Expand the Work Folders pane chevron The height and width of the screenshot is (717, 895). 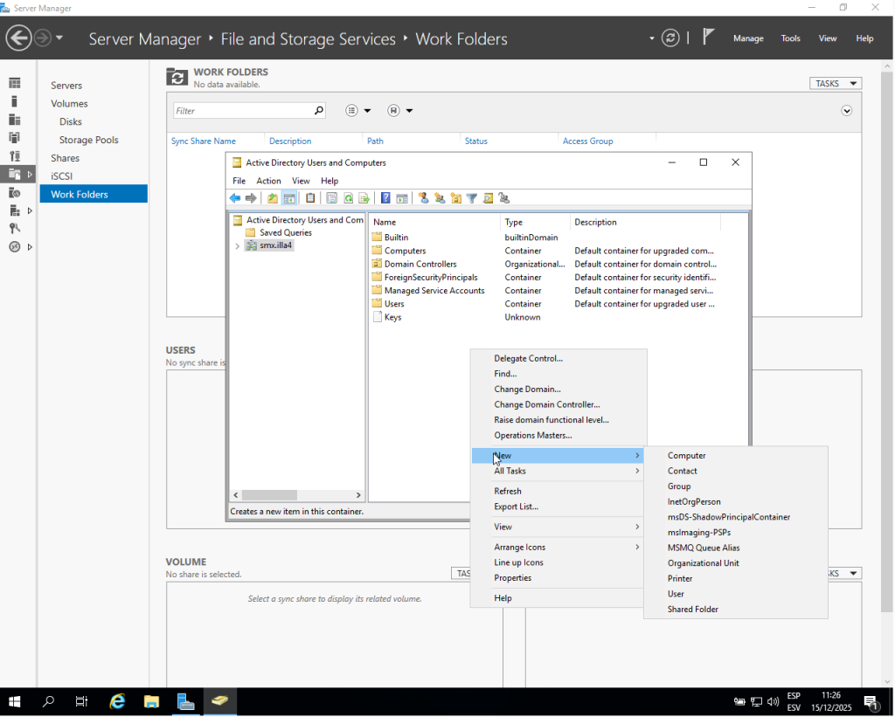coord(846,111)
